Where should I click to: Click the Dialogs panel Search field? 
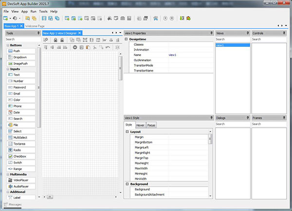(x=233, y=124)
